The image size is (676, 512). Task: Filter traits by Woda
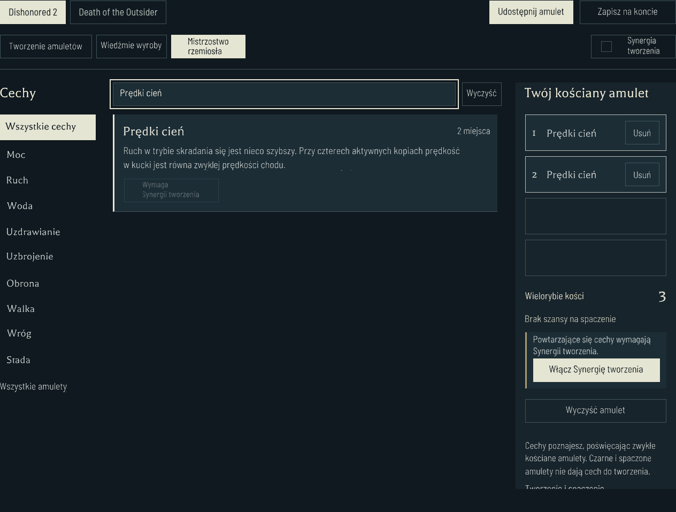(x=20, y=206)
